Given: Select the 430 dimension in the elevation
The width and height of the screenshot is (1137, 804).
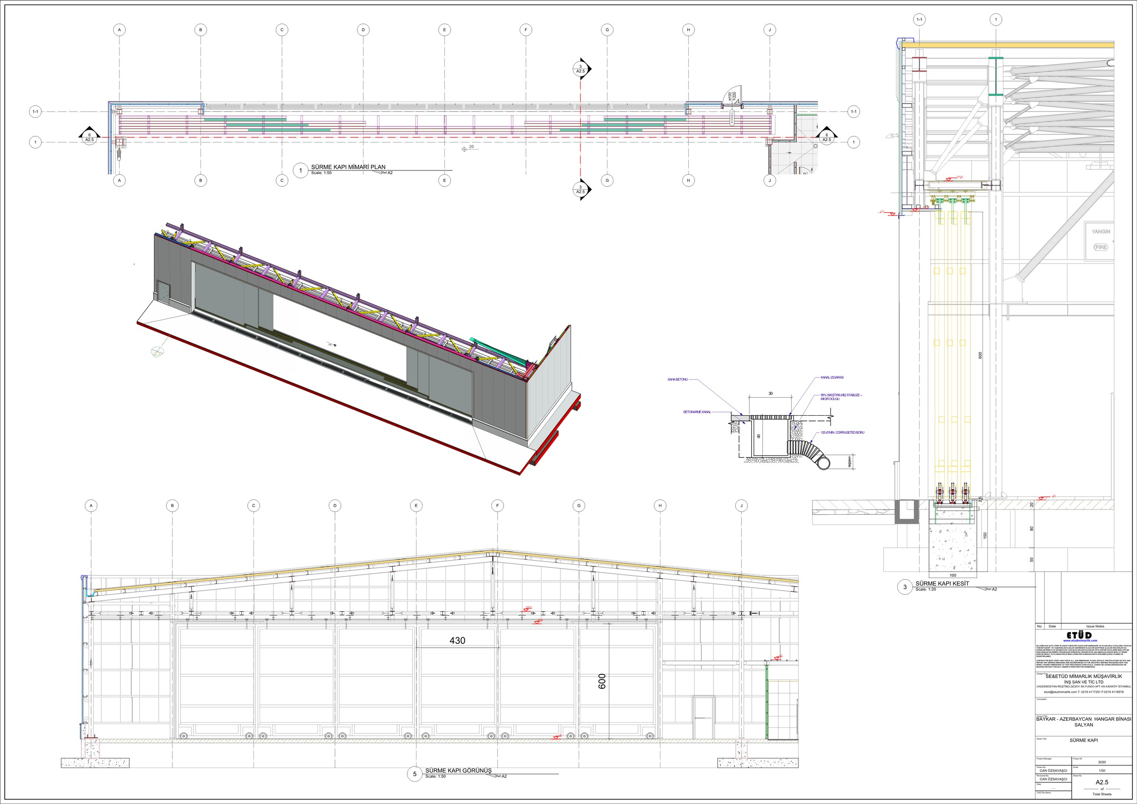Looking at the screenshot, I should click(457, 641).
